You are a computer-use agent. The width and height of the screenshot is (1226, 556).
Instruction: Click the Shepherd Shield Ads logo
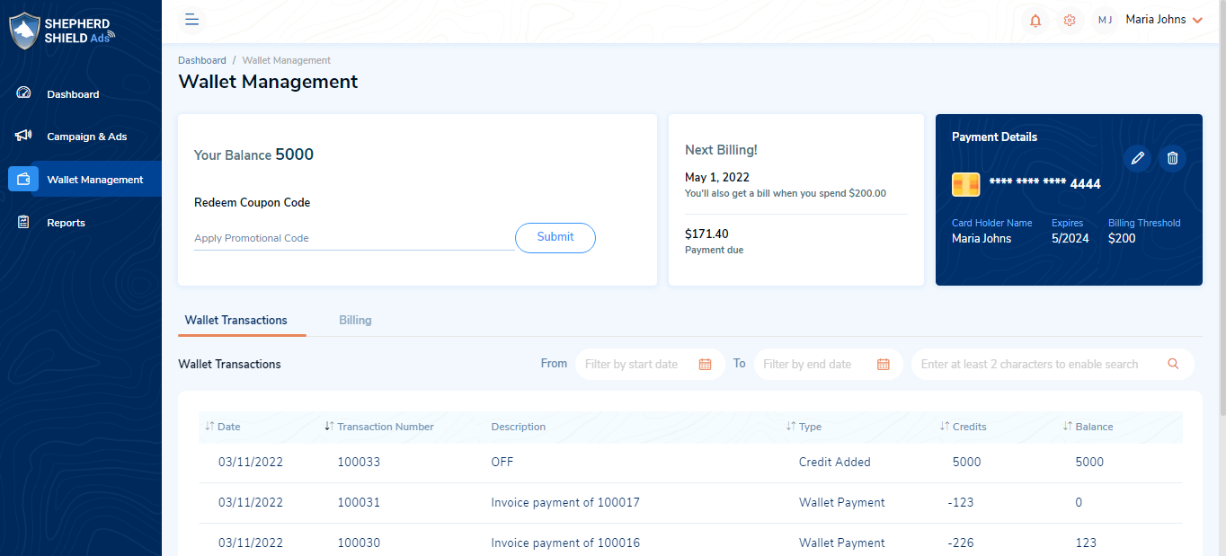62,31
